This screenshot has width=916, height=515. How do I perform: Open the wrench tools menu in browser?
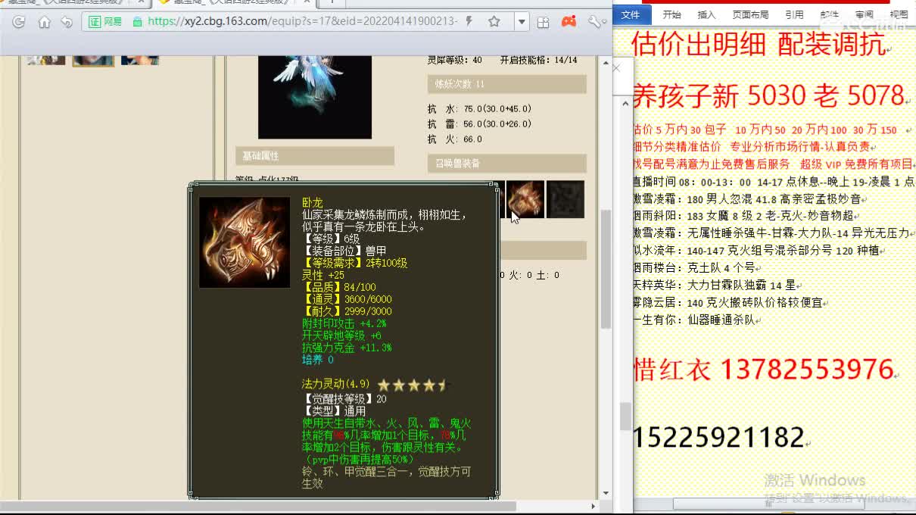(x=596, y=22)
